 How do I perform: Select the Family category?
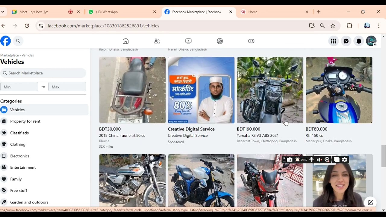[x=44, y=179]
